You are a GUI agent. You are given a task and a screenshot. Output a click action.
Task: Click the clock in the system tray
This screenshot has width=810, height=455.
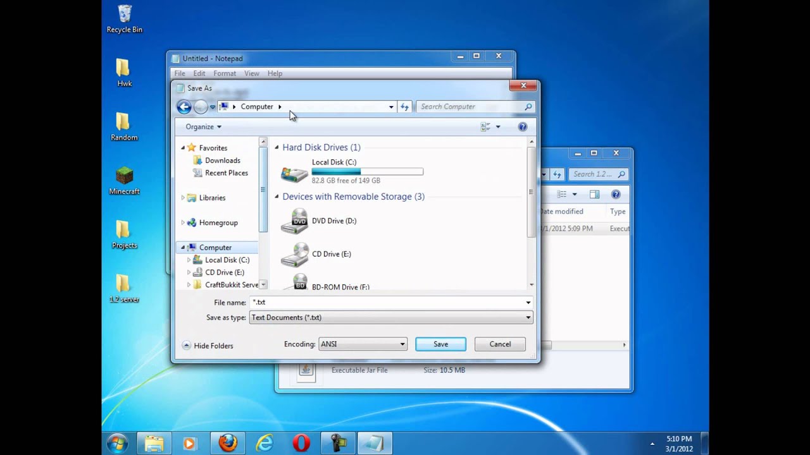679,444
